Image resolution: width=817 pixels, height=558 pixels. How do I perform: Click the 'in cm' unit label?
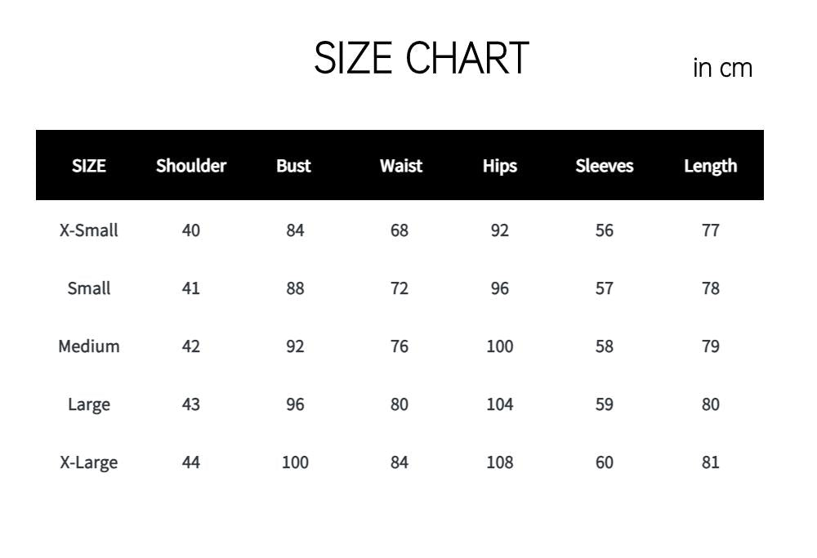[723, 68]
